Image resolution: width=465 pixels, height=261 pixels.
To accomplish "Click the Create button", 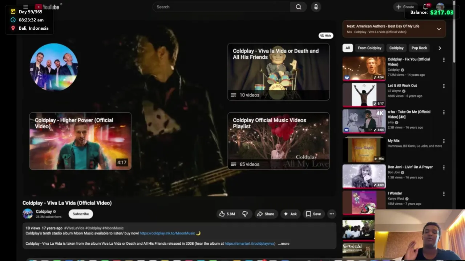I will point(405,7).
